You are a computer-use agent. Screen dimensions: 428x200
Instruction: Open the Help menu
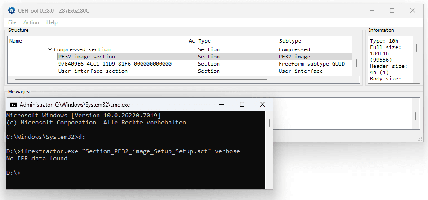(52, 22)
